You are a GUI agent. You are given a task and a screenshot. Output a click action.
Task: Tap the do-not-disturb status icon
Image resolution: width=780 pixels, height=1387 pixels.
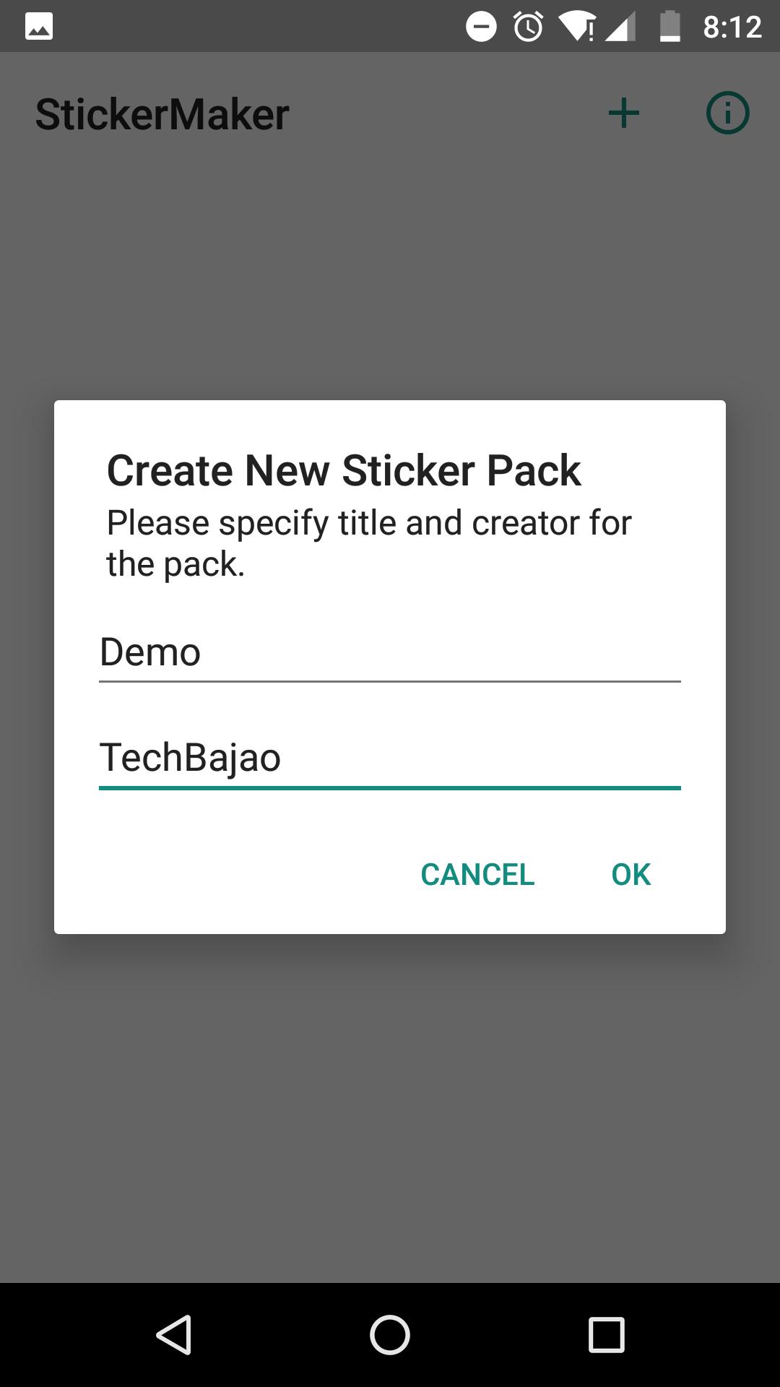point(481,27)
